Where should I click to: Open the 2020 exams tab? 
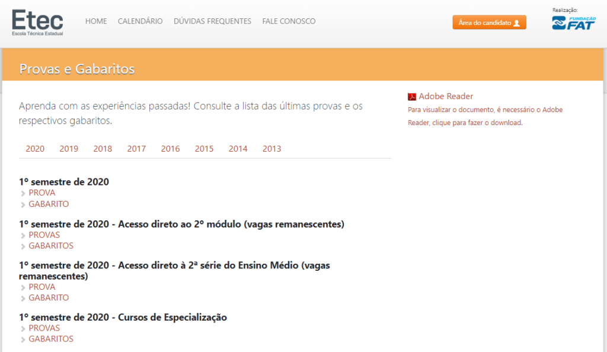click(x=35, y=149)
